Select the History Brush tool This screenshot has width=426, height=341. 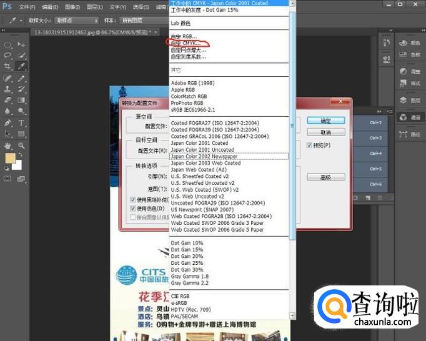tap(21, 89)
